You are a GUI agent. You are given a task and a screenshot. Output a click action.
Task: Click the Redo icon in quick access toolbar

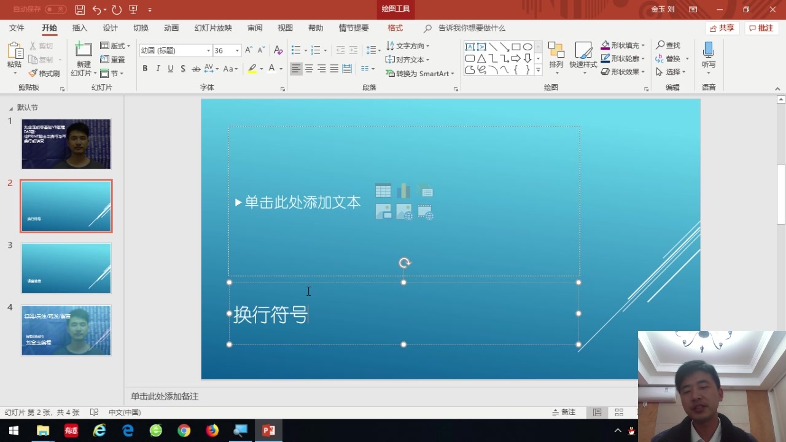[117, 10]
